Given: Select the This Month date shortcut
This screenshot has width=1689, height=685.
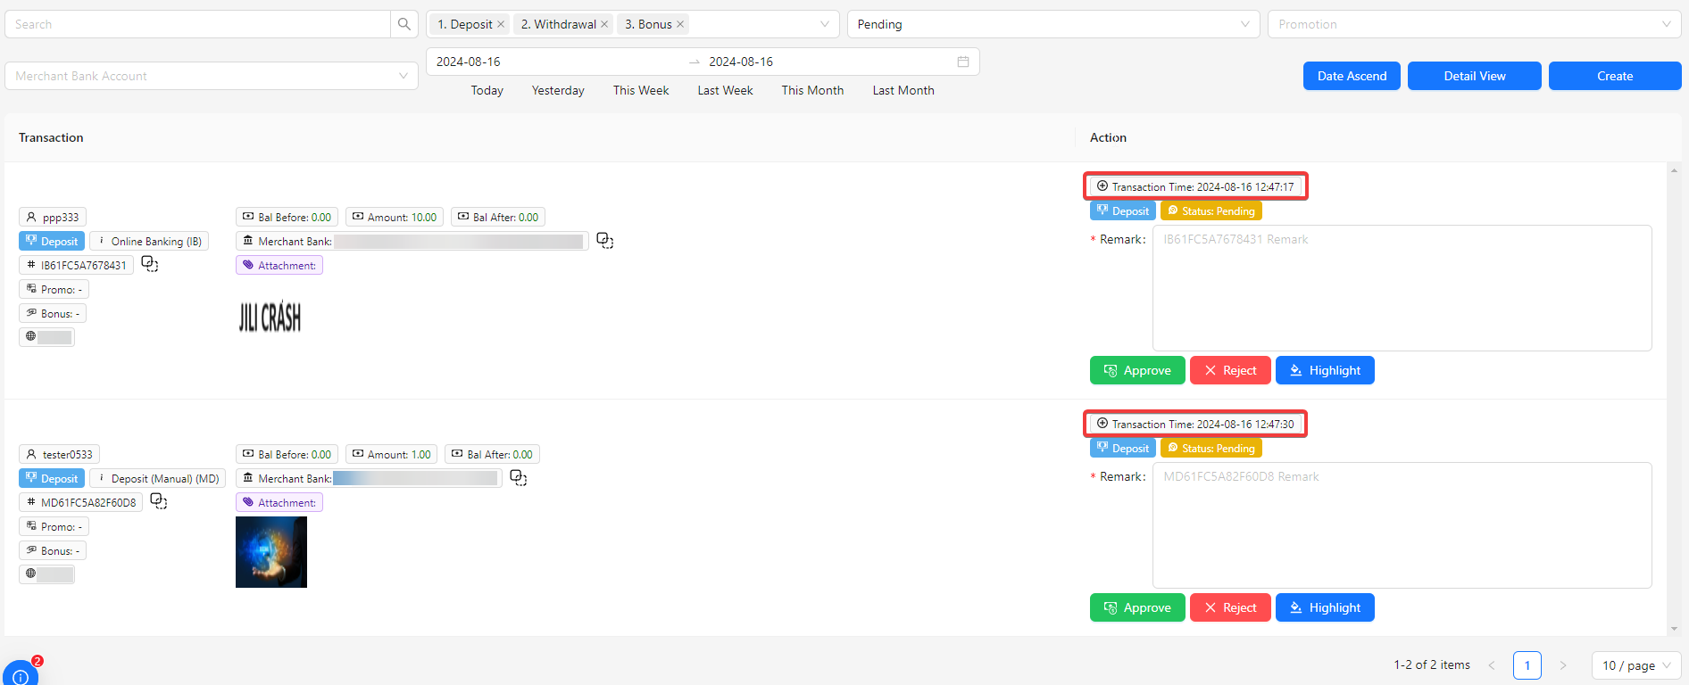Looking at the screenshot, I should coord(812,90).
